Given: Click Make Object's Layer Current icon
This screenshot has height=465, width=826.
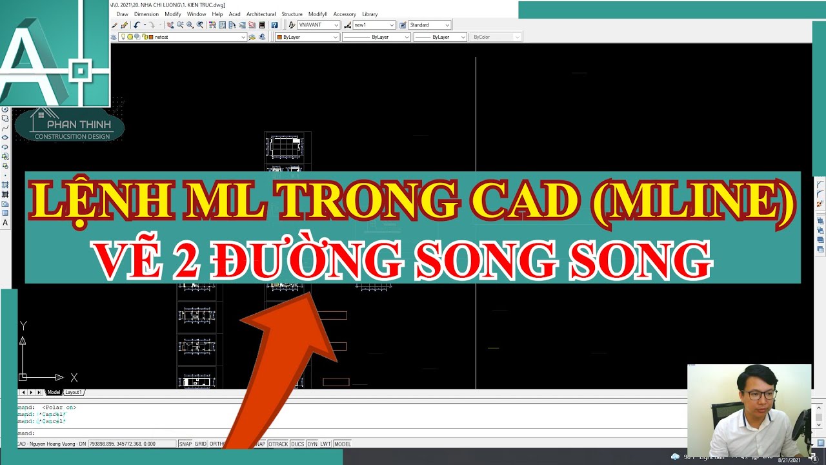Looking at the screenshot, I should [252, 37].
